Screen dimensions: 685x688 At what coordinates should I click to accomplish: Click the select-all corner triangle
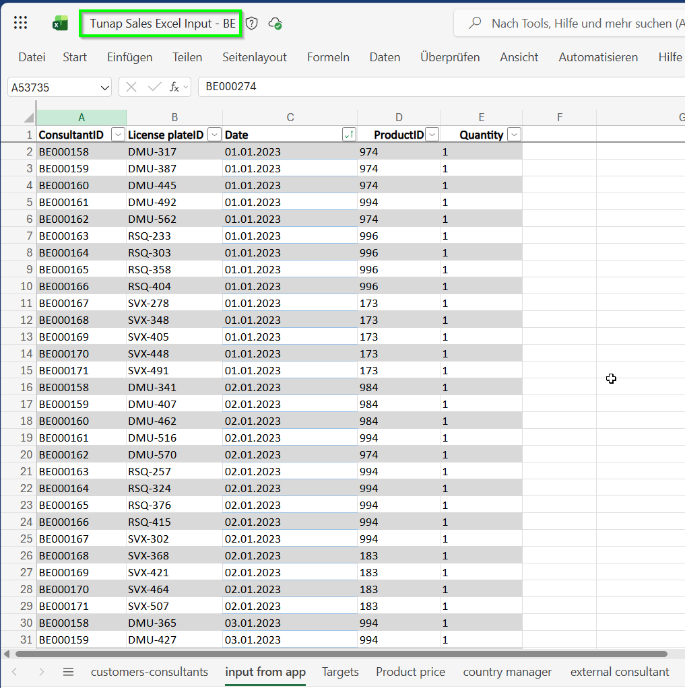29,118
